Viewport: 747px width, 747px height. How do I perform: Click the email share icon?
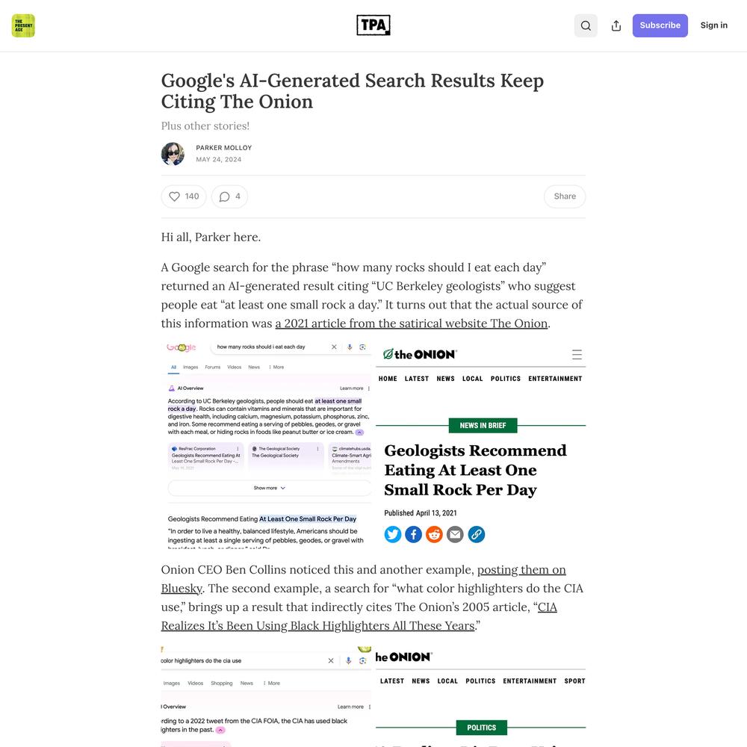[x=456, y=534]
